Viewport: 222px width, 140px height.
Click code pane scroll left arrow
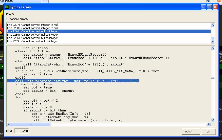coord(9,124)
